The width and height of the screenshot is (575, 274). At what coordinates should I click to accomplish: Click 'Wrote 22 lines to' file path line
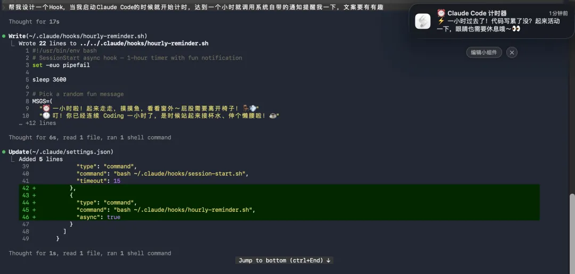tap(113, 43)
